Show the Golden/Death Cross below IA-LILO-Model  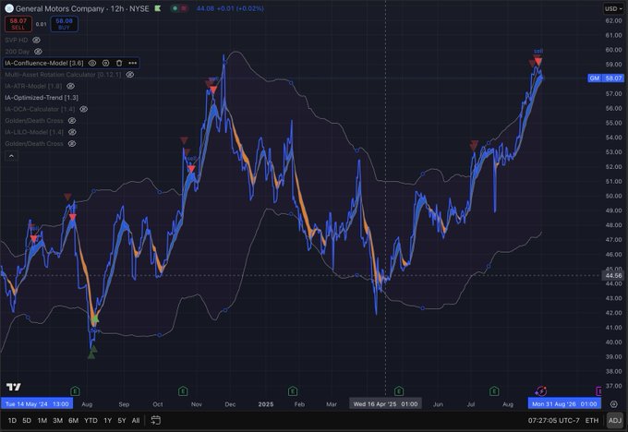tap(72, 144)
